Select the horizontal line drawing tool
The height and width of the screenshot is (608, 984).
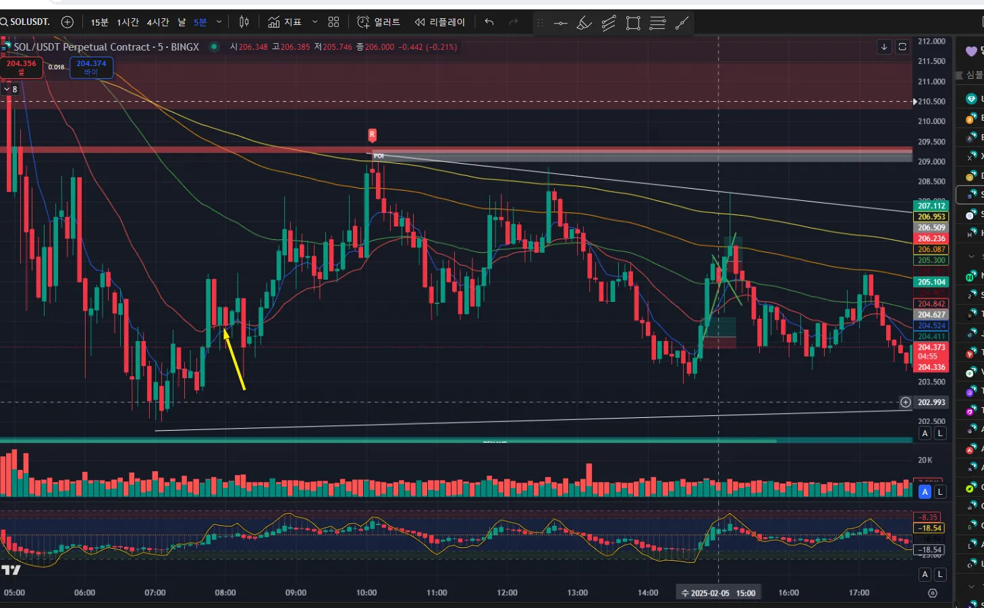(x=561, y=24)
